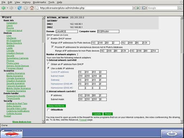Open the Outside Access link
Image resolution: width=184 pixels, height=138 pixels.
point(14,114)
